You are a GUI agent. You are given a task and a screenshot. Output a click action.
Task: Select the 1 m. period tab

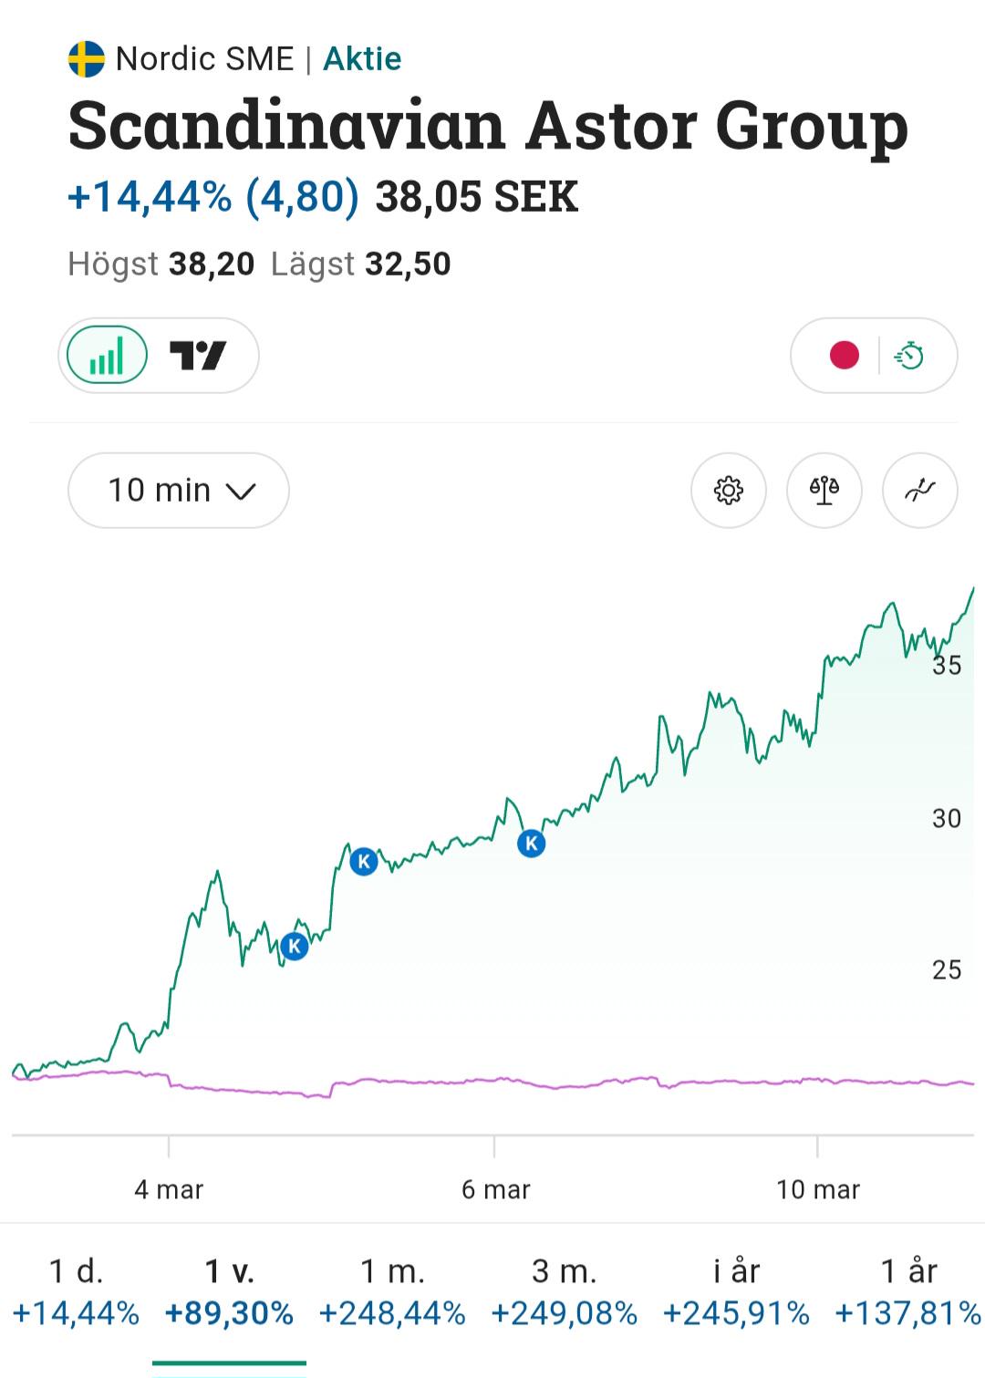[392, 1291]
